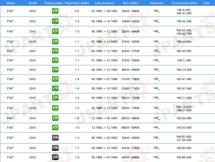215x162 pixels.
Task: Click petrol icon in 160 A1.048 row
Action: pyautogui.click(x=55, y=88)
